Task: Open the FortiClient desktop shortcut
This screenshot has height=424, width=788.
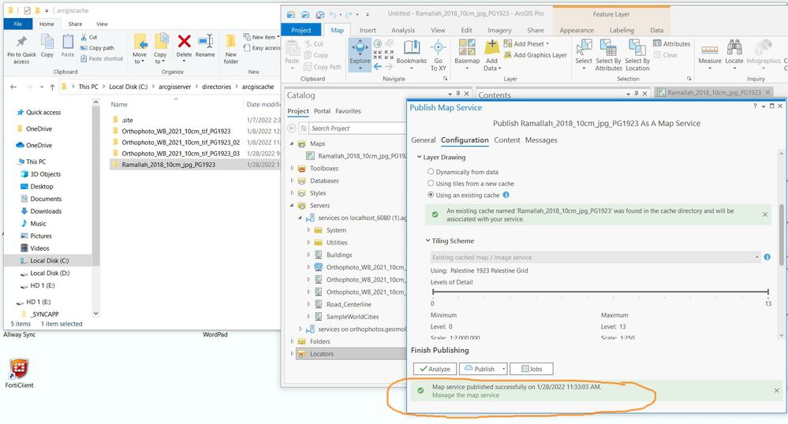Action: pos(19,373)
